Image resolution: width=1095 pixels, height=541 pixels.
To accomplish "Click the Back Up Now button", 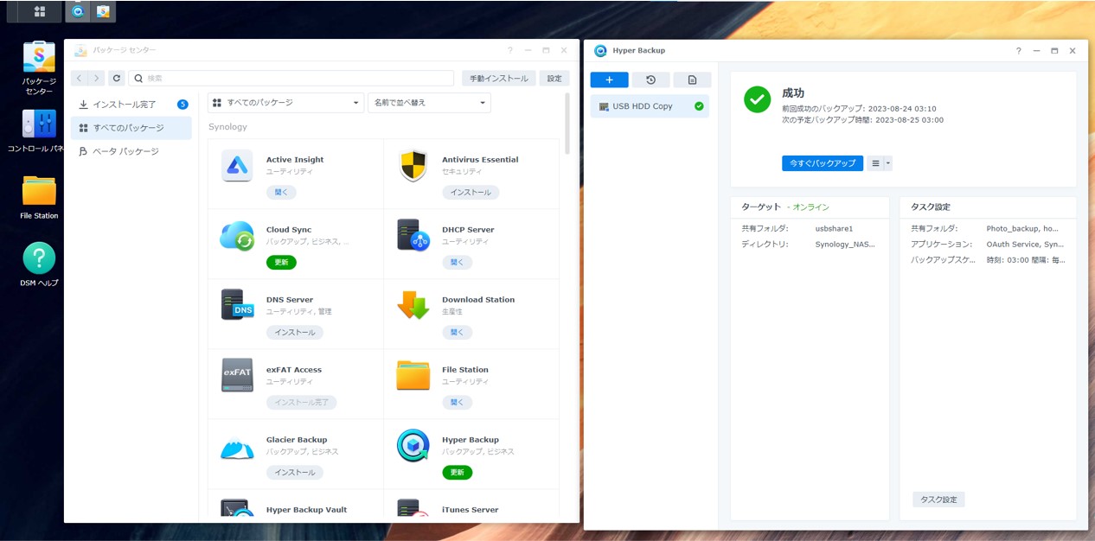I will (822, 163).
